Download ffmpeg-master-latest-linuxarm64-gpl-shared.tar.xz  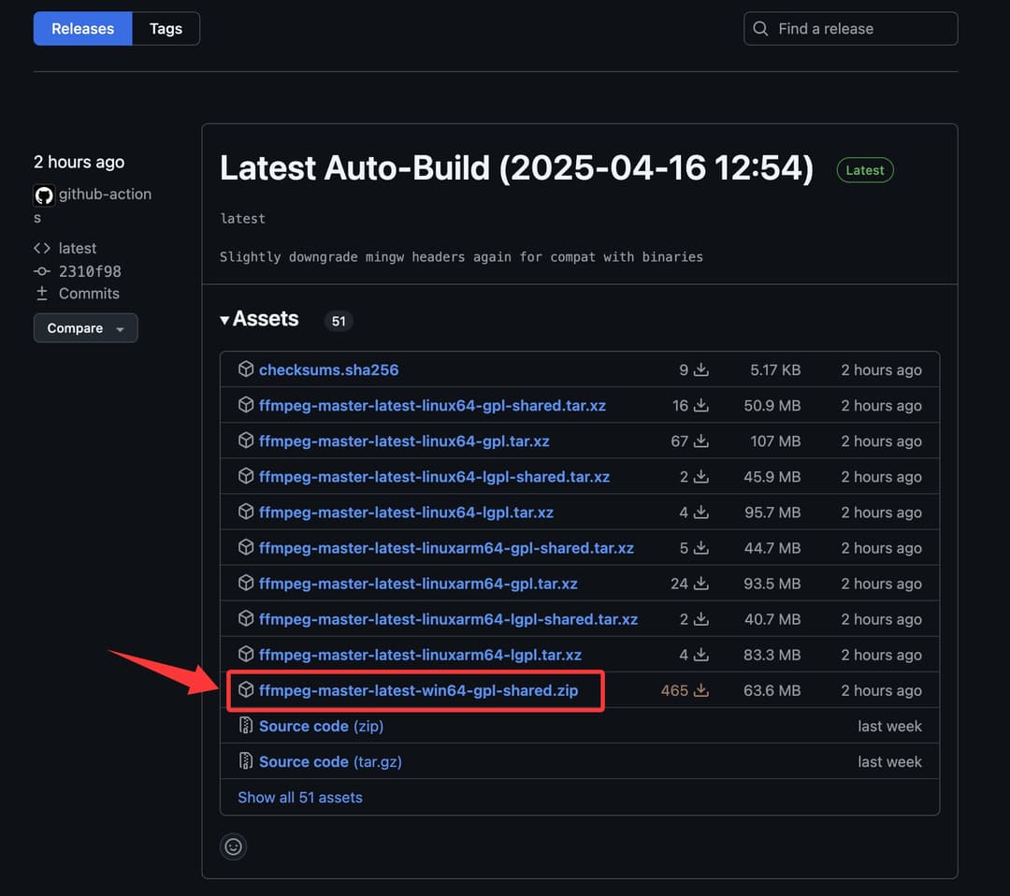[x=446, y=548]
